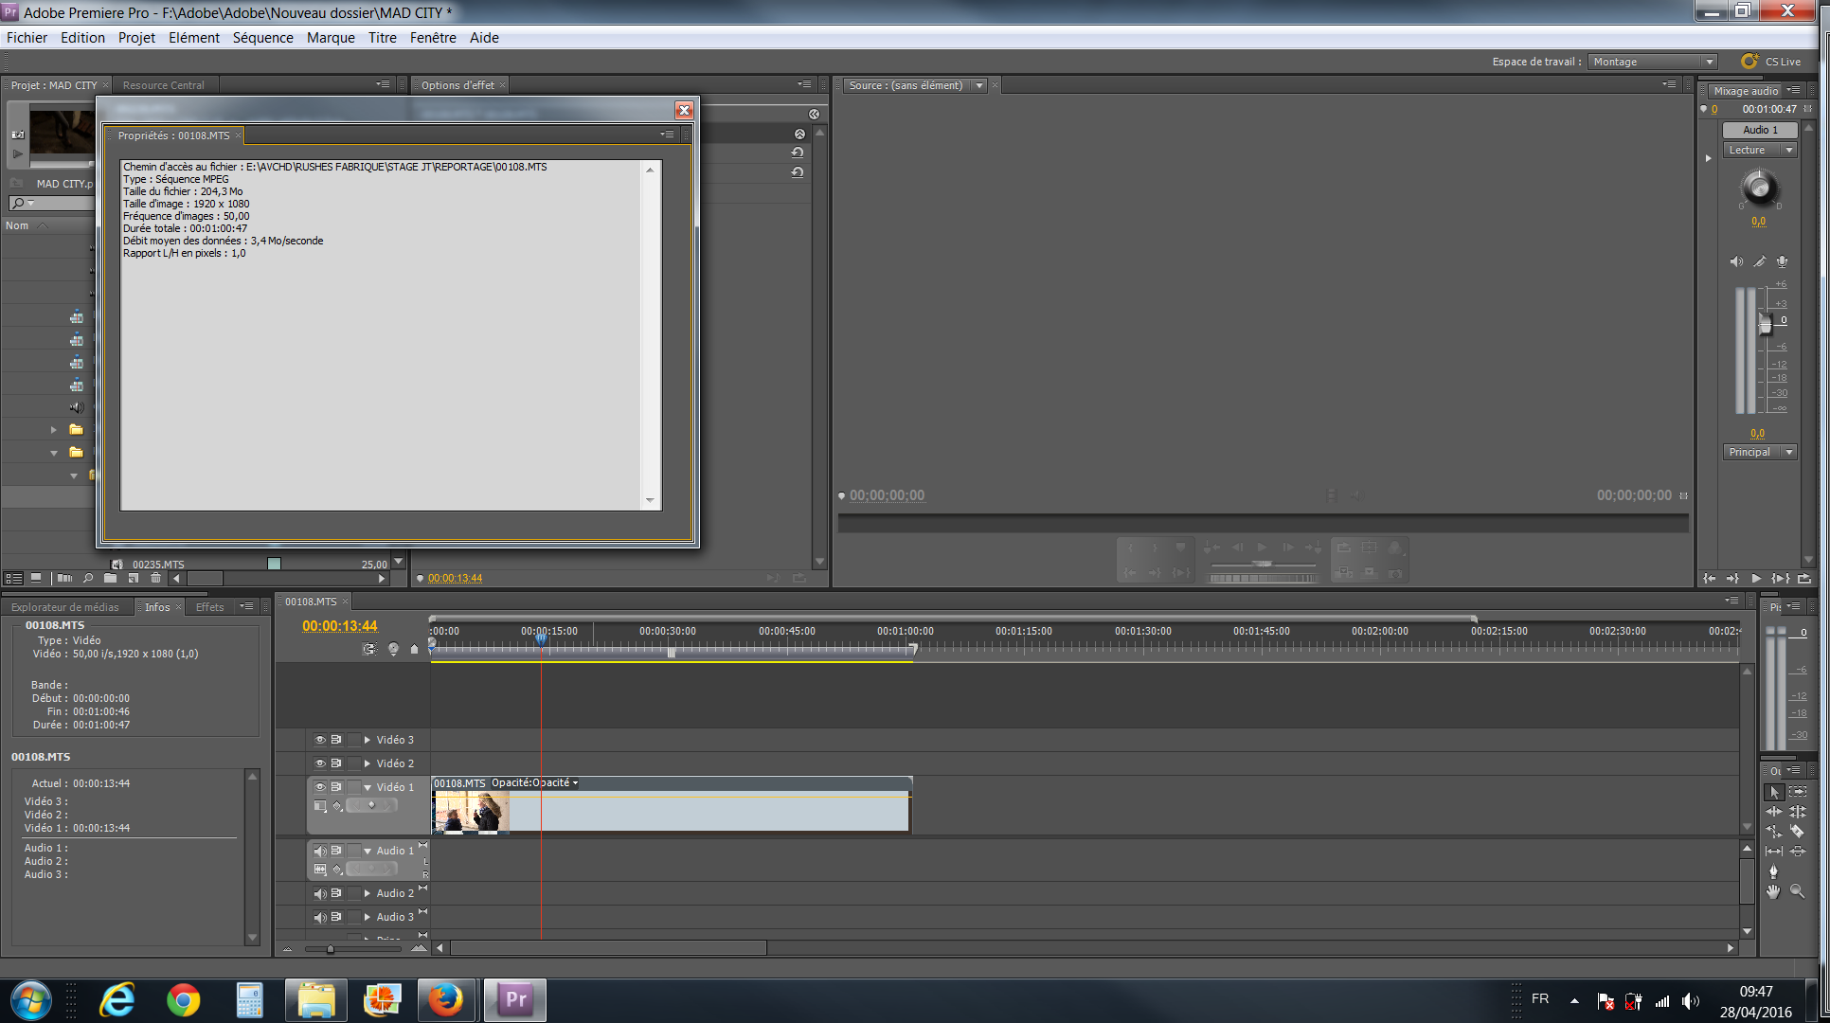Viewport: 1830px width, 1023px height.
Task: Toggle visibility eye of Vidéo 1 track
Action: click(320, 787)
